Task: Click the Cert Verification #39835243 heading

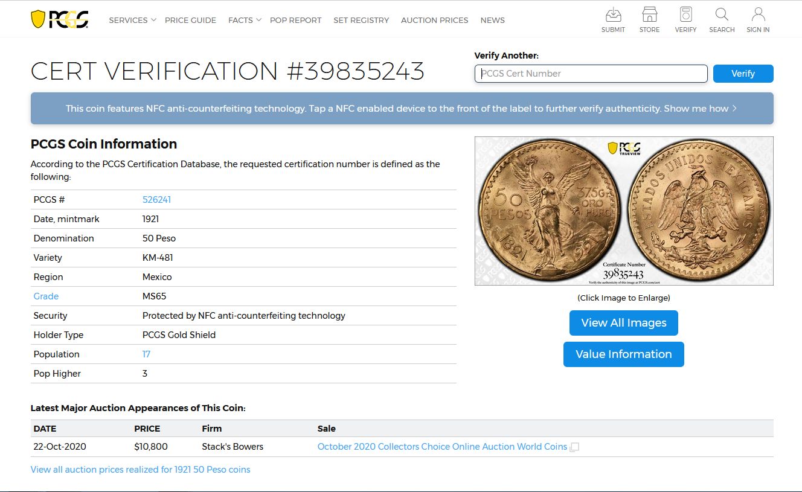Action: [228, 71]
